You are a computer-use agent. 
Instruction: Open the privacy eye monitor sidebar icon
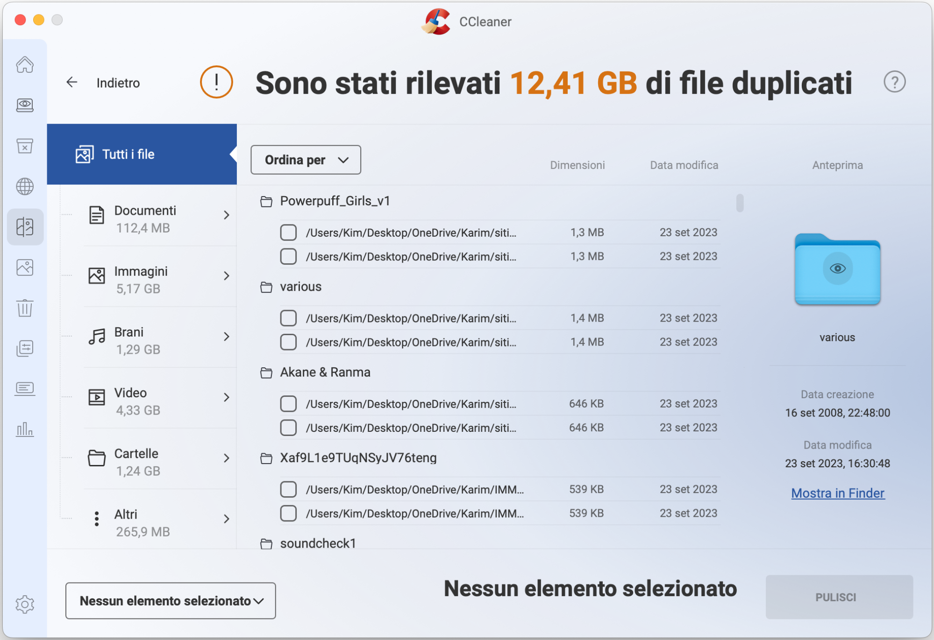[x=25, y=105]
